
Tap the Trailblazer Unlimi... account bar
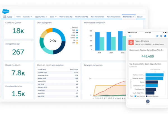[x=155, y=75]
